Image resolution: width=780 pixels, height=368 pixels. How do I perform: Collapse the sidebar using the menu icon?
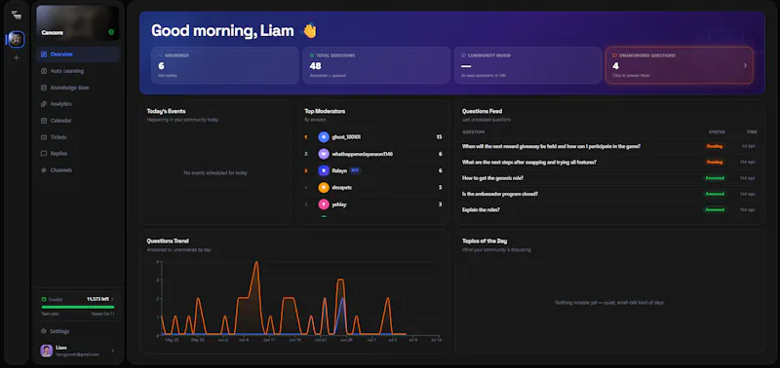point(17,15)
